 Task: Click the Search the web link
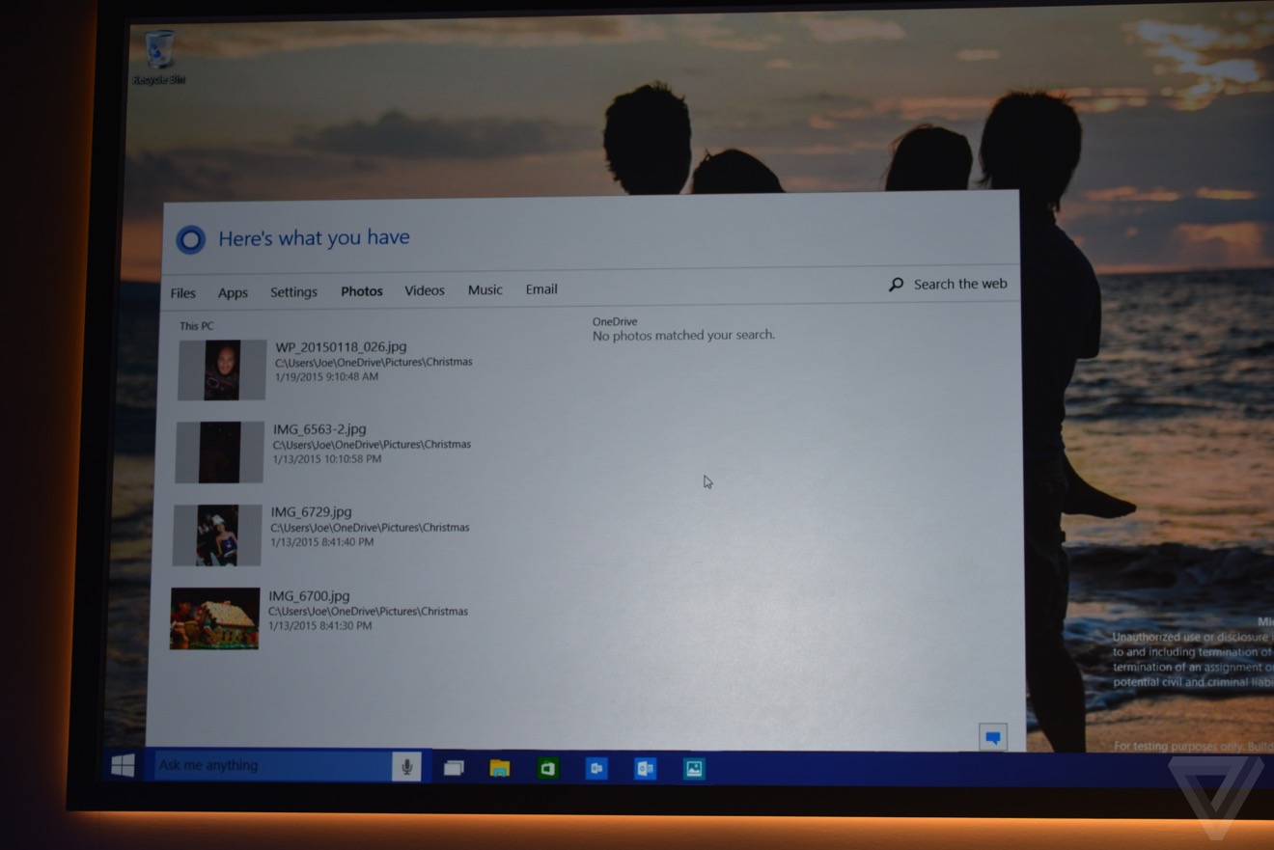tap(949, 284)
